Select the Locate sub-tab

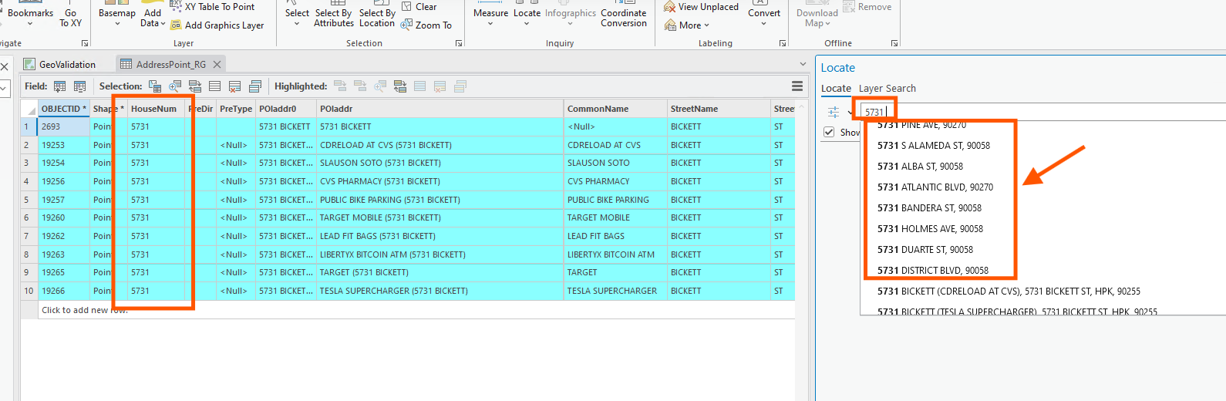tap(836, 89)
